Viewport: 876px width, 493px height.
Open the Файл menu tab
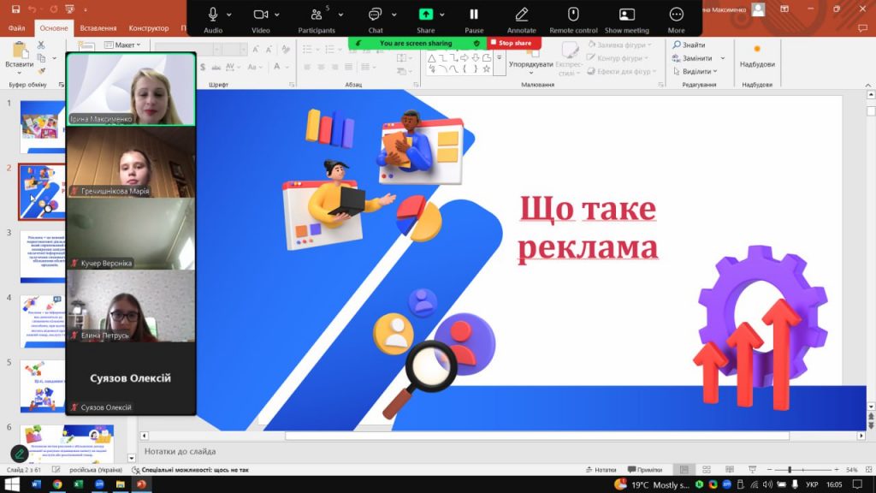coord(16,28)
